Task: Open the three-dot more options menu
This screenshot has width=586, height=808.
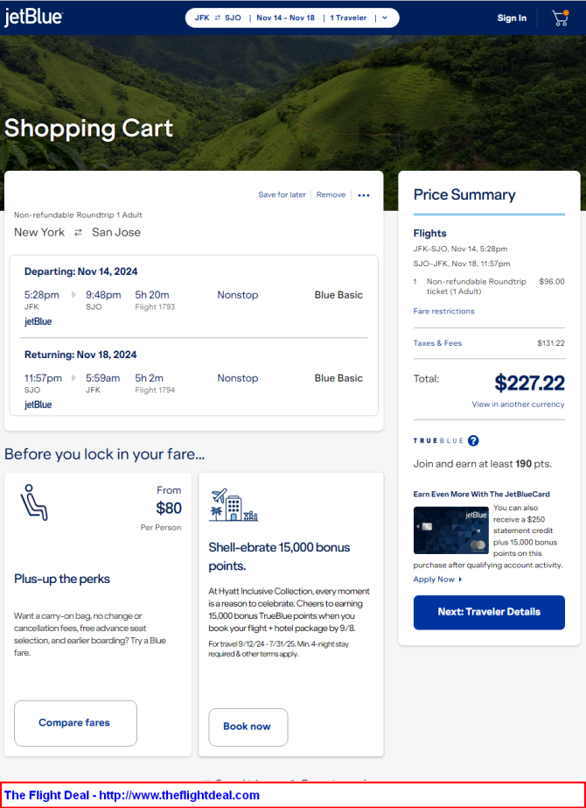Action: [364, 195]
